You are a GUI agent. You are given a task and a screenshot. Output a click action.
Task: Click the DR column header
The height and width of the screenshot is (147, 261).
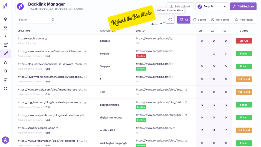[x=200, y=31]
